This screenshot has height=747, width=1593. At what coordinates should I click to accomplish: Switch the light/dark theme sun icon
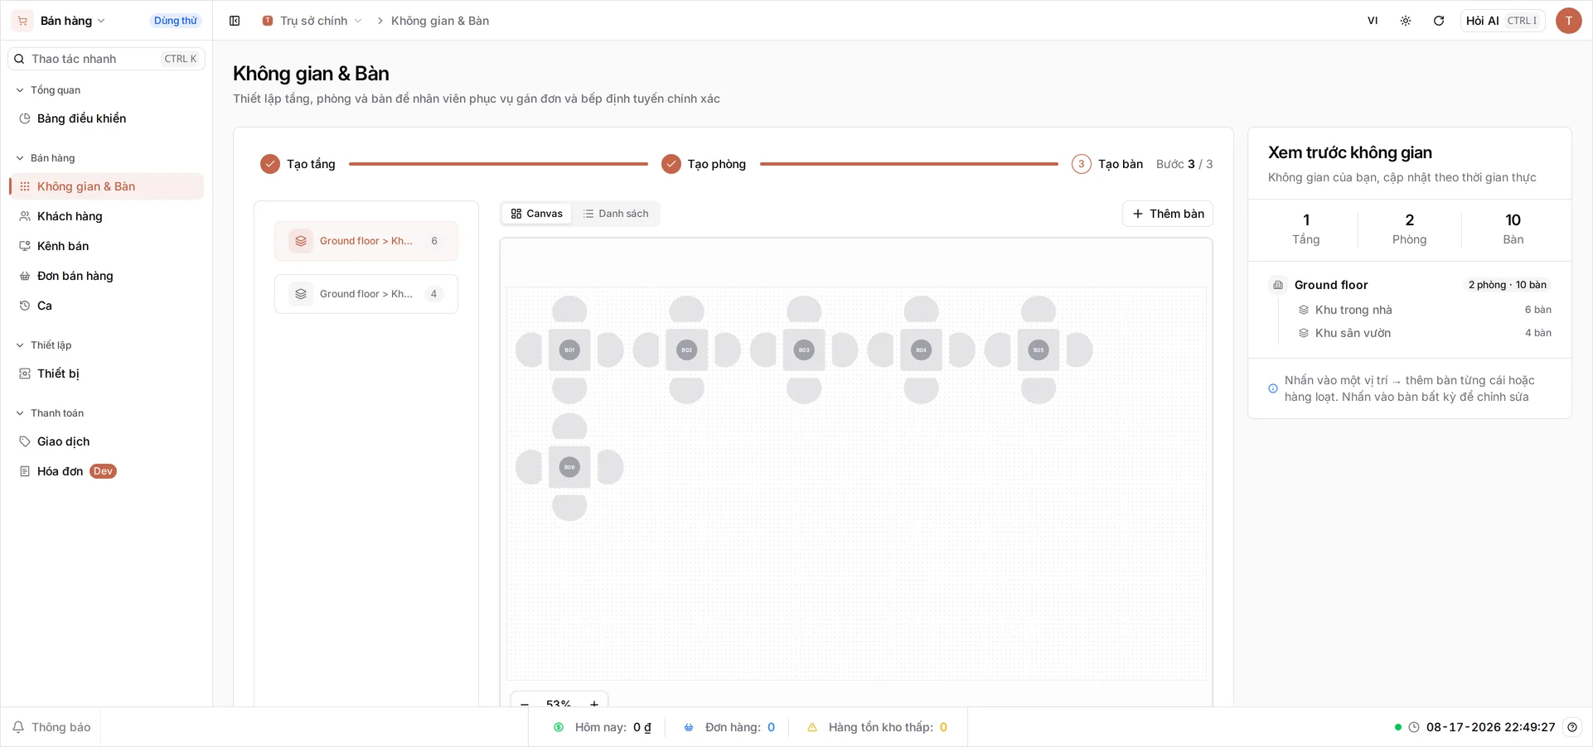(x=1406, y=21)
